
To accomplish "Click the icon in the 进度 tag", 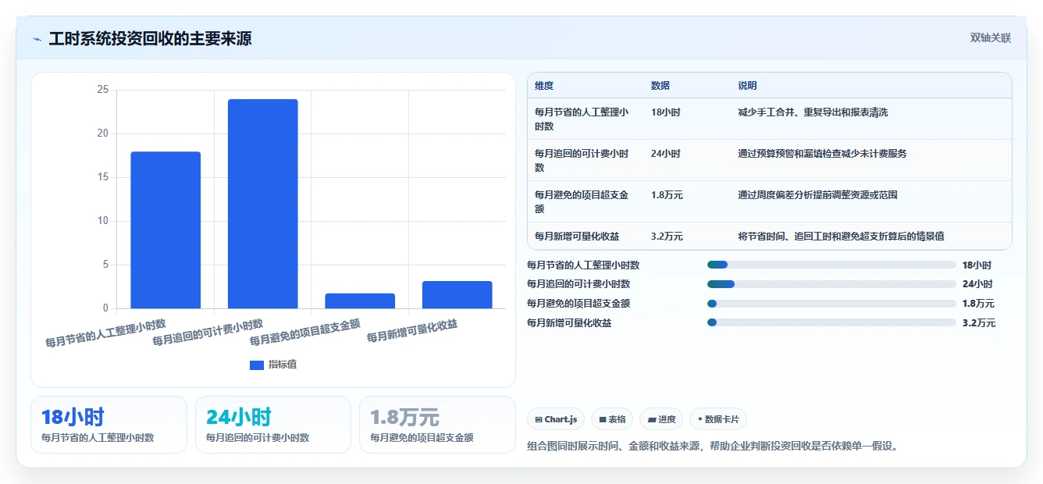I will point(652,420).
